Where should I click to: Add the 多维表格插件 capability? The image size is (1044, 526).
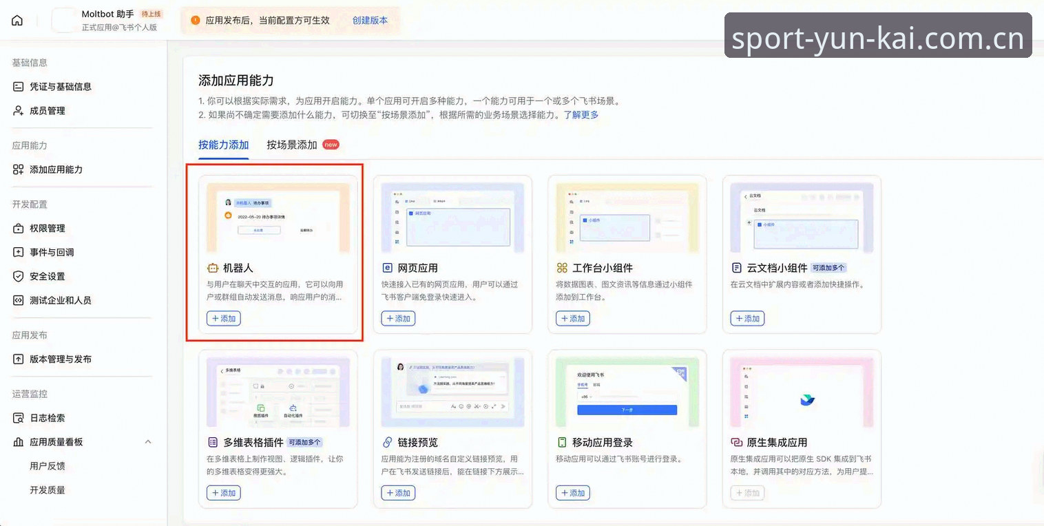click(x=224, y=493)
